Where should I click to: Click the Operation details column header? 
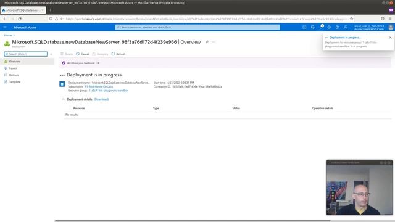[x=322, y=109]
